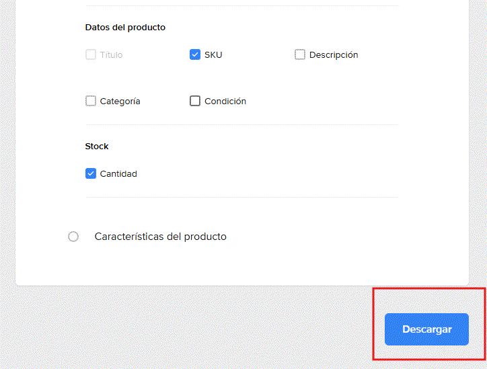Enable the Descripción checkbox
This screenshot has width=487, height=369.
[x=300, y=54]
